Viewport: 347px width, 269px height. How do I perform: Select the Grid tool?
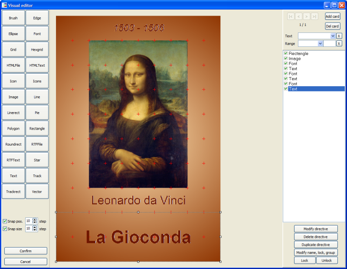[x=13, y=49]
